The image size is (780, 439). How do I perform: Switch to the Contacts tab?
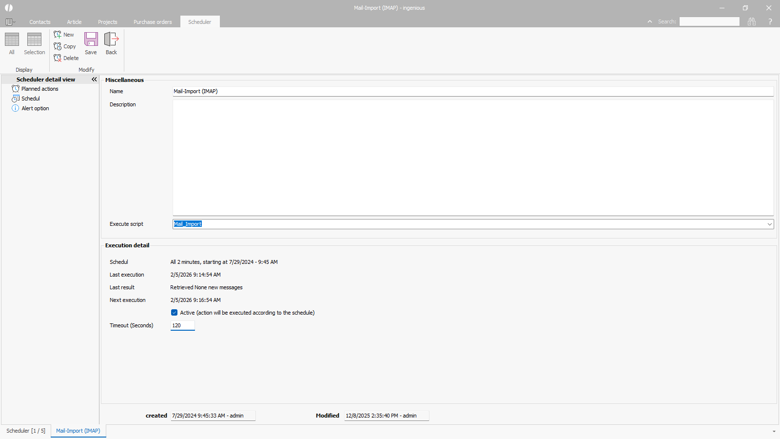tap(40, 22)
